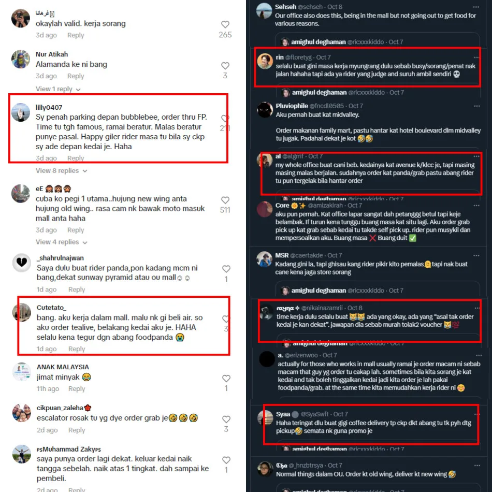
Task: Reply to Cutetato_'s tealive comment
Action: pyautogui.click(x=77, y=349)
